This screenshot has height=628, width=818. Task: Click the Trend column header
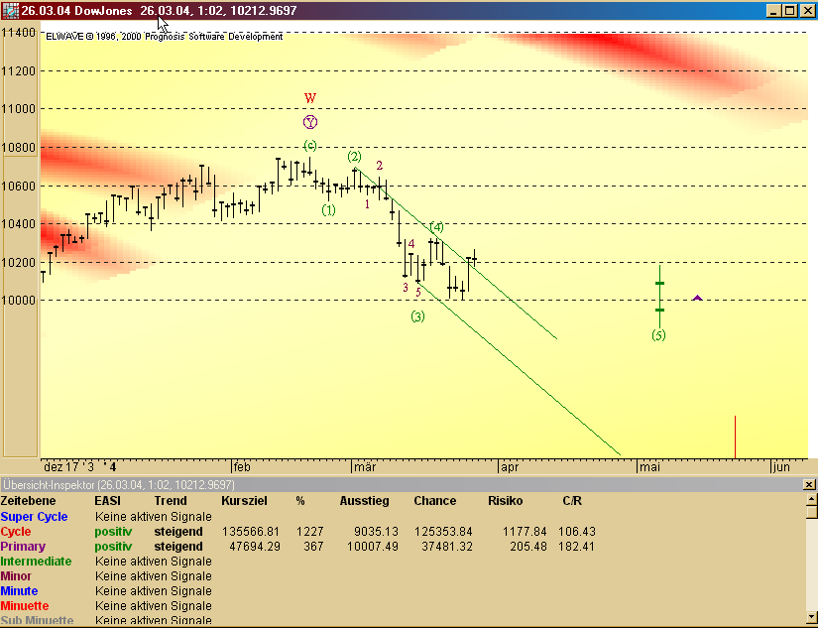click(171, 501)
